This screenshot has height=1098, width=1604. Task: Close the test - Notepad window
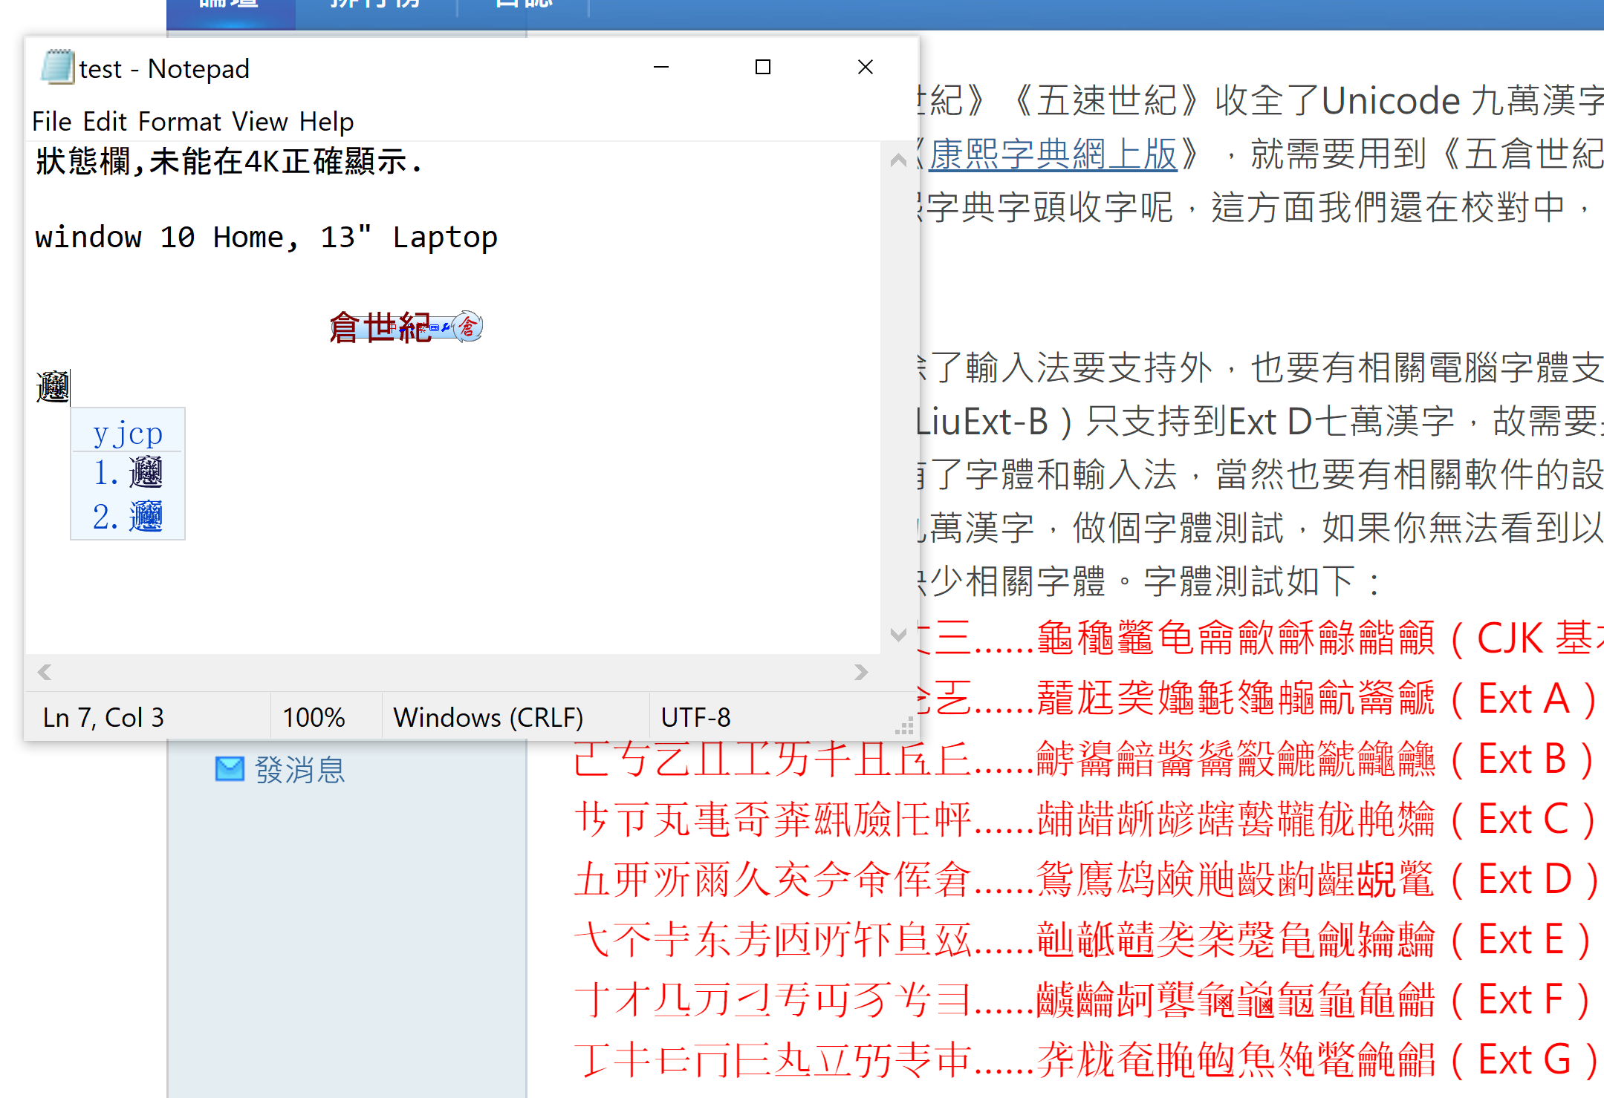click(x=866, y=67)
